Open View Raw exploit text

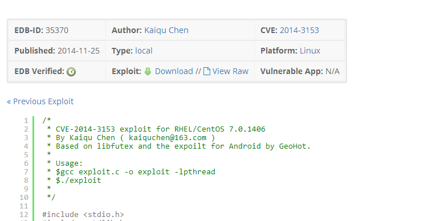tap(230, 71)
